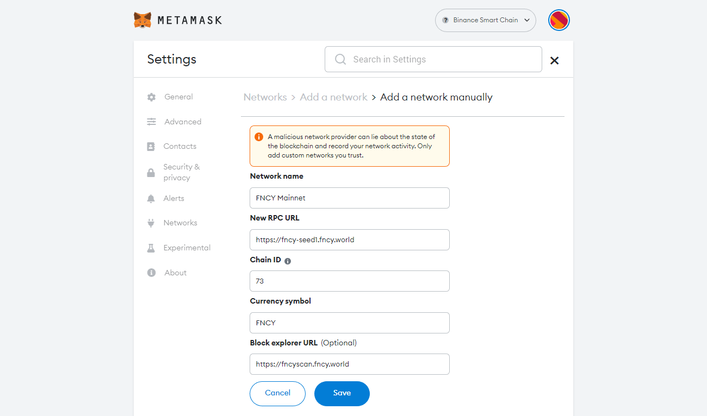Go to the Advanced settings section

[x=183, y=122]
